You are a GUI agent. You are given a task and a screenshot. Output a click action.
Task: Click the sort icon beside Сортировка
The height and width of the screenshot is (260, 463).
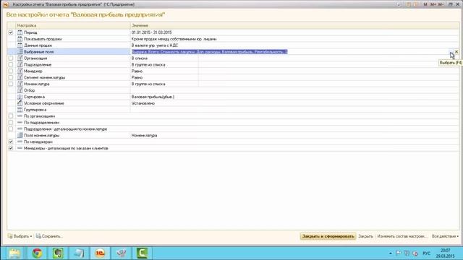[x=20, y=97]
